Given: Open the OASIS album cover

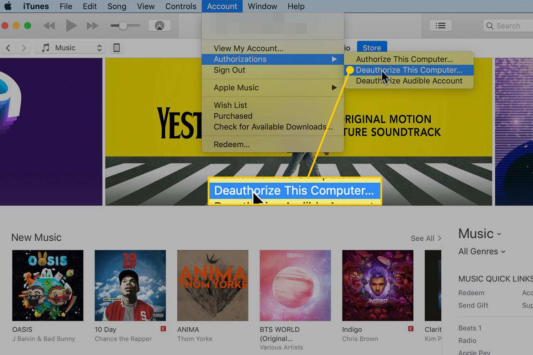Looking at the screenshot, I should point(48,285).
